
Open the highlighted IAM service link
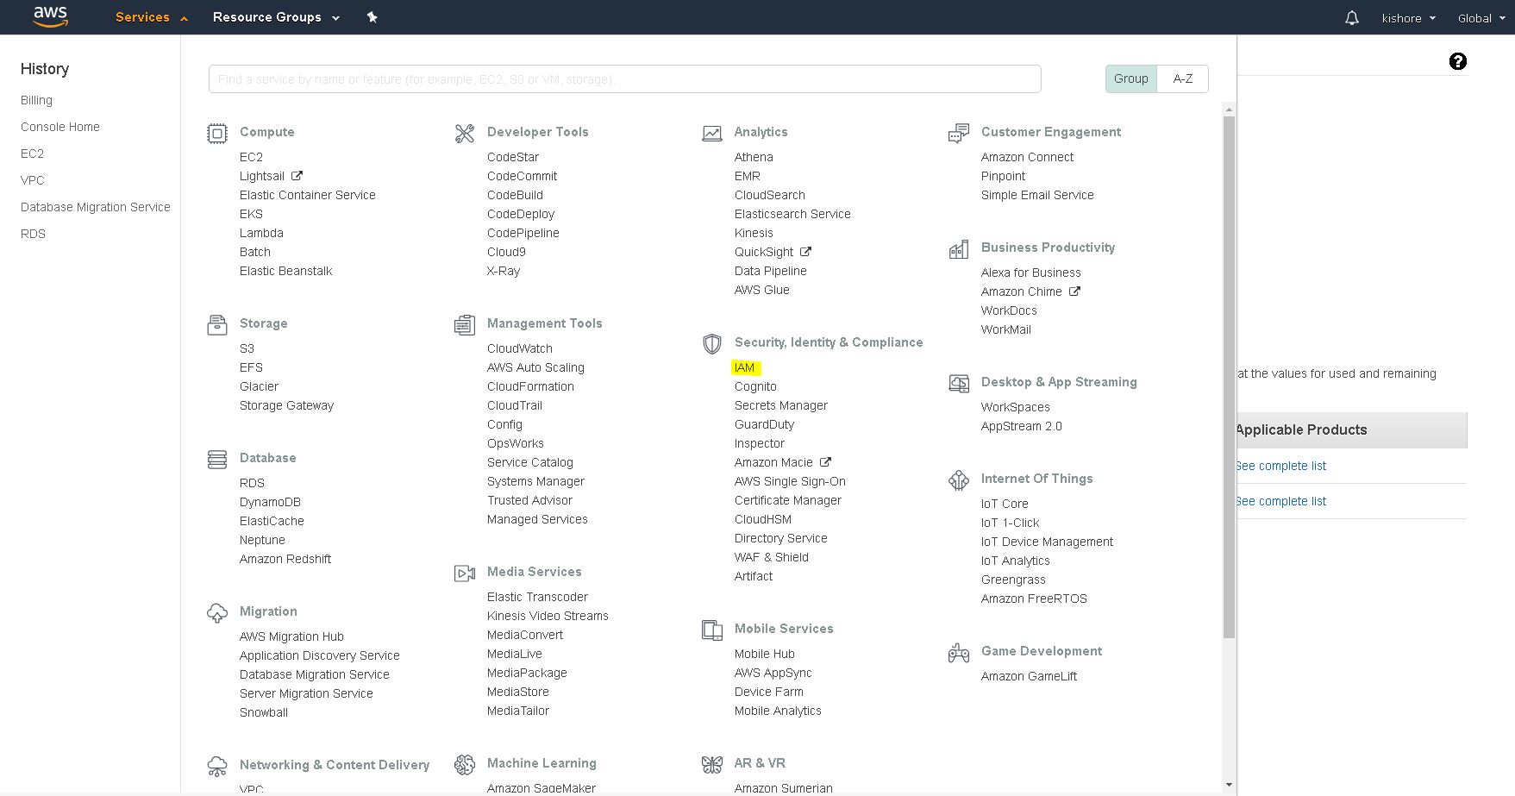pyautogui.click(x=744, y=367)
